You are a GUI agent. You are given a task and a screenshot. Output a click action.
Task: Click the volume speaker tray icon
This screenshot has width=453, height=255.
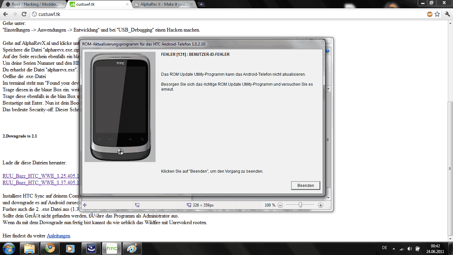tap(410, 248)
